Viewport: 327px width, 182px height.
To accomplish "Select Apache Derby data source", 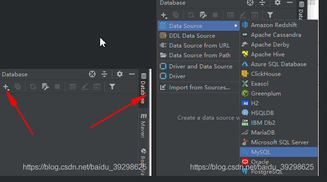I will coord(279,45).
